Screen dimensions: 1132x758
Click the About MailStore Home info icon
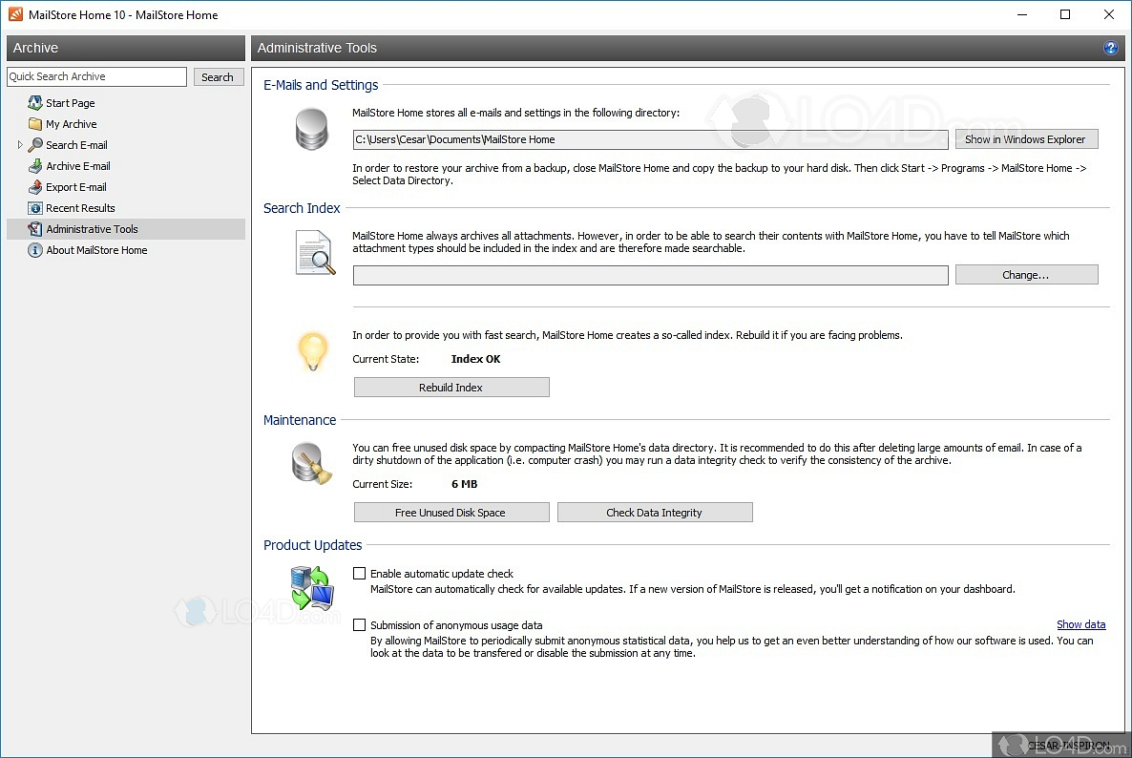click(35, 250)
